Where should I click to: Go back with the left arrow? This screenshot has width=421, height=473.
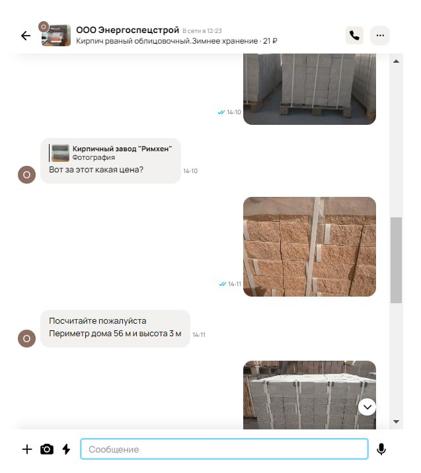tap(26, 36)
